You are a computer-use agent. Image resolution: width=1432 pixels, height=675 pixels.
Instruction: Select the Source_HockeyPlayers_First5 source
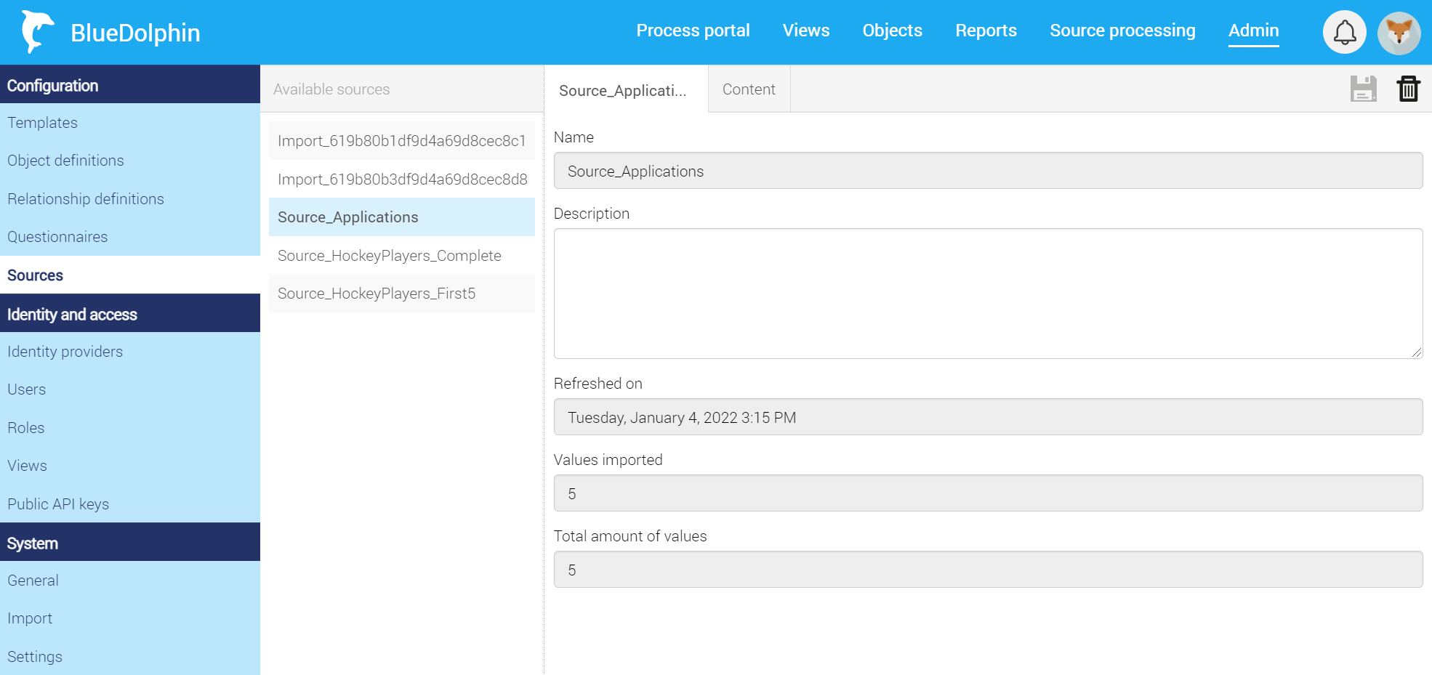tap(377, 294)
